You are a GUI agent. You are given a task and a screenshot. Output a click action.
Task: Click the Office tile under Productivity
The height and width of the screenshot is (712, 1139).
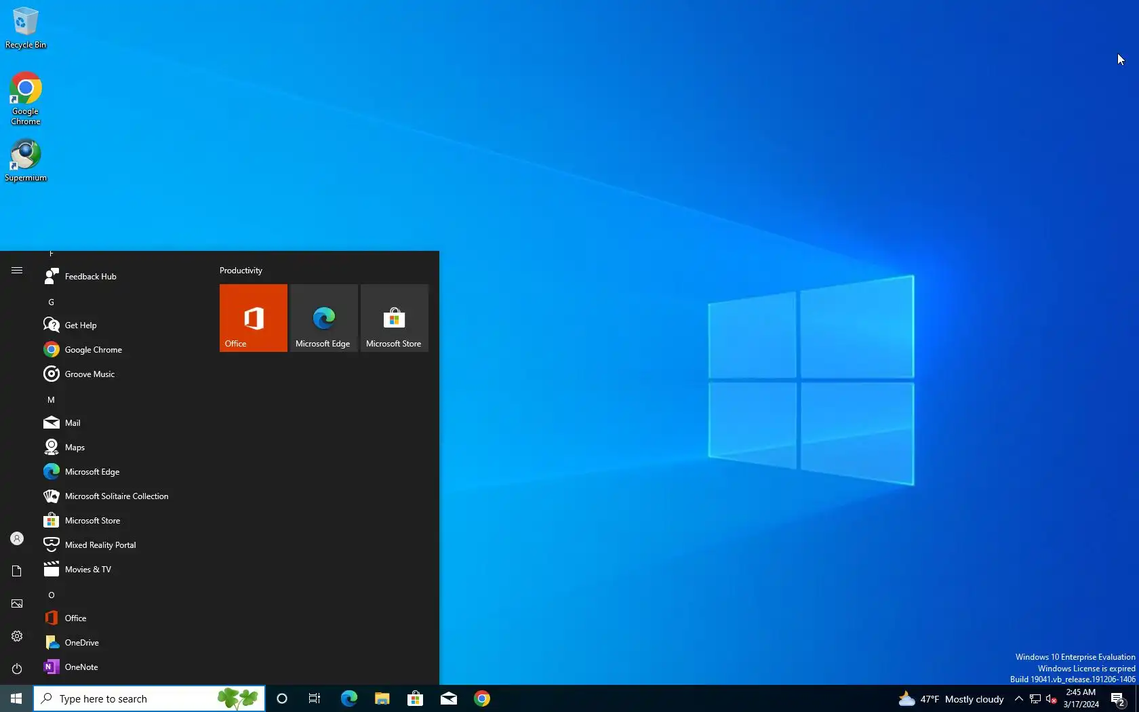pos(254,318)
